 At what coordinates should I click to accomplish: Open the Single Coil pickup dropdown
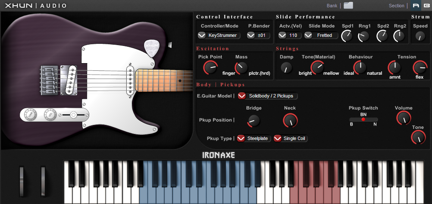[291, 138]
